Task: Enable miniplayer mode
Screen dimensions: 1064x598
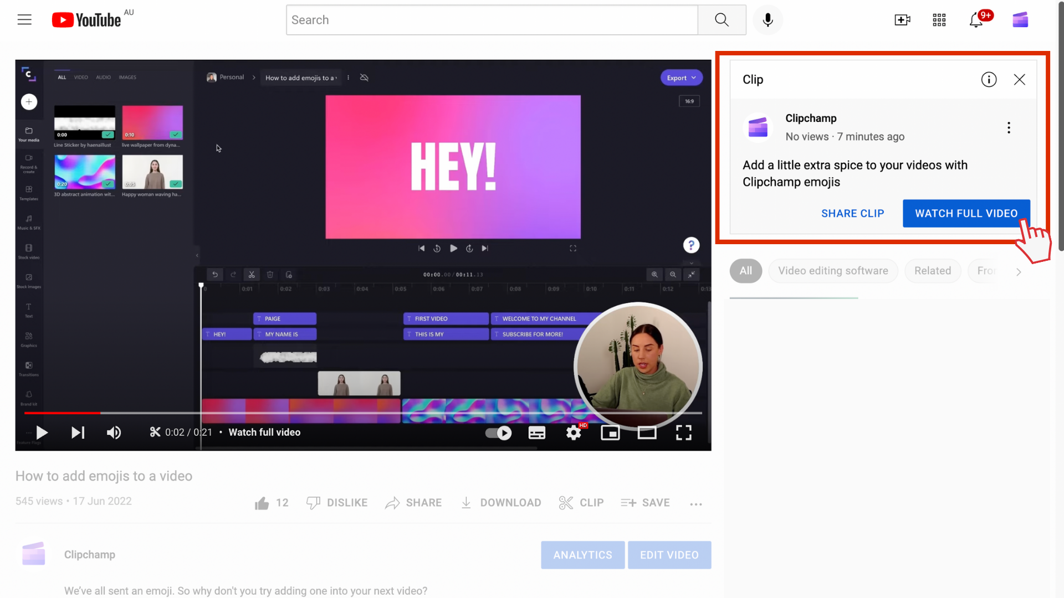Action: tap(610, 433)
